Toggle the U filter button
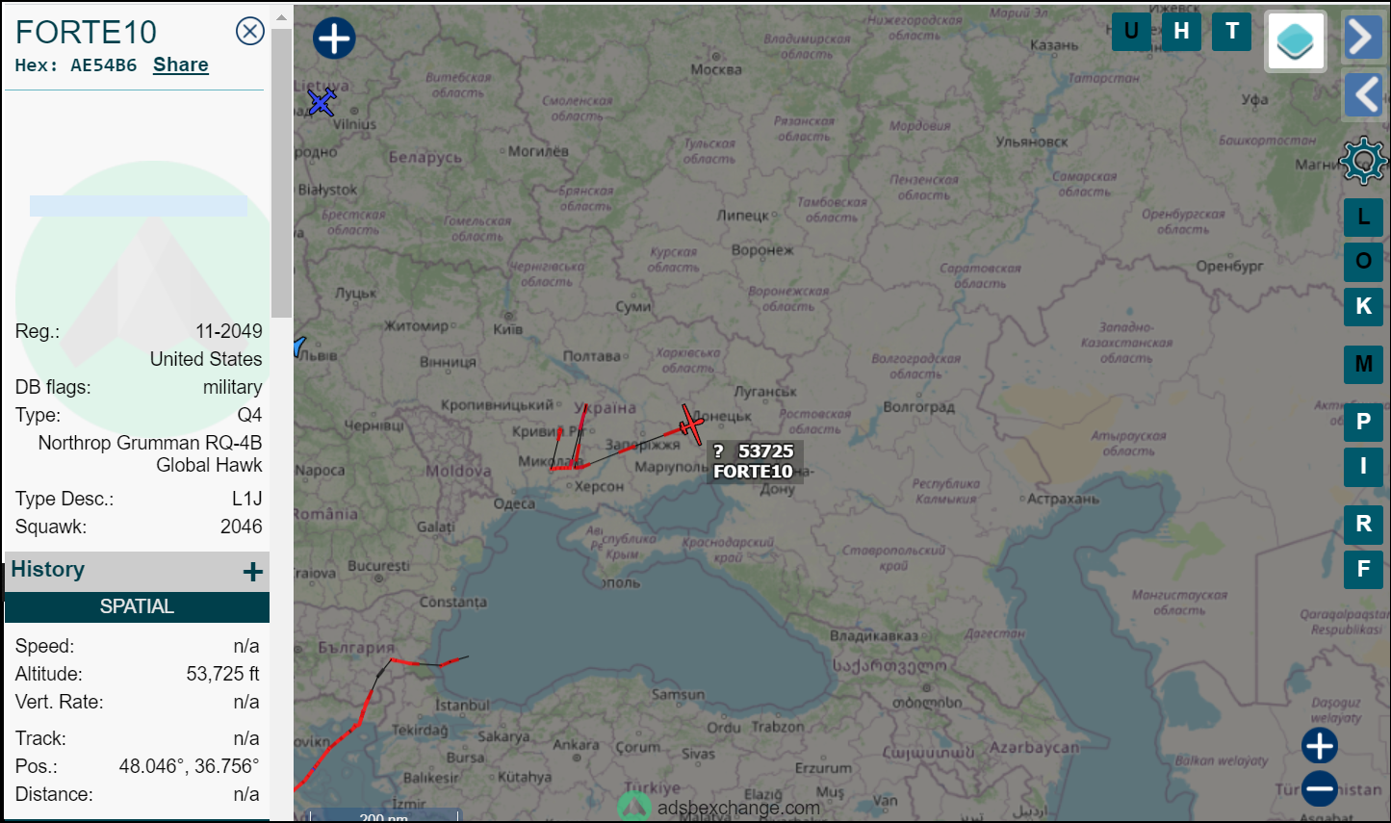This screenshot has width=1391, height=823. [x=1131, y=32]
